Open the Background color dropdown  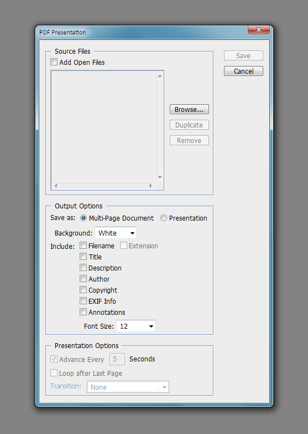click(116, 233)
